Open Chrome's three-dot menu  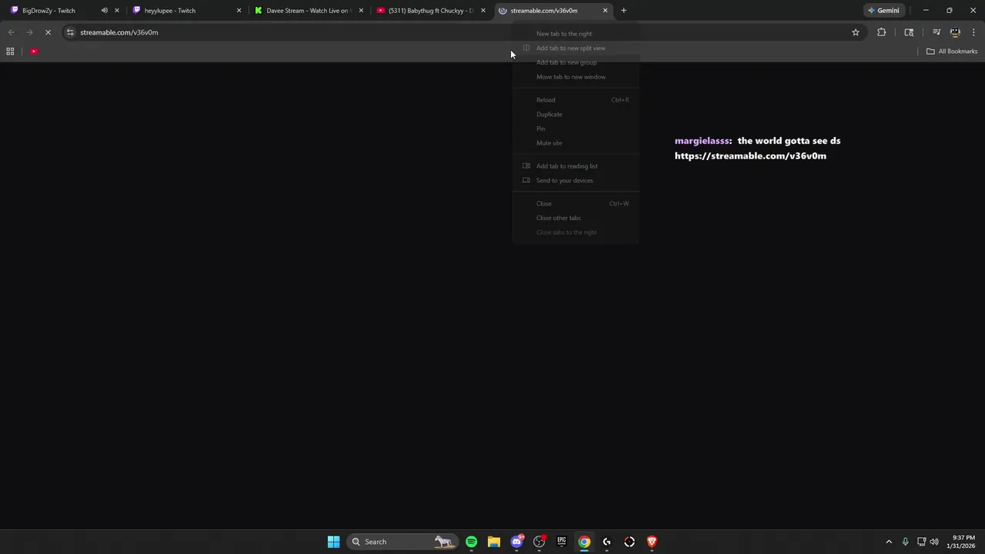[x=973, y=32]
